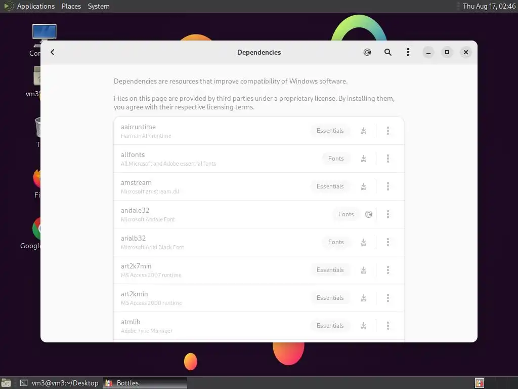Select the allfonts entry name
Screen dimensions: 518x389
coord(133,154)
